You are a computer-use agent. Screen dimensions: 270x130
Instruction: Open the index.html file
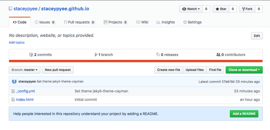25,100
